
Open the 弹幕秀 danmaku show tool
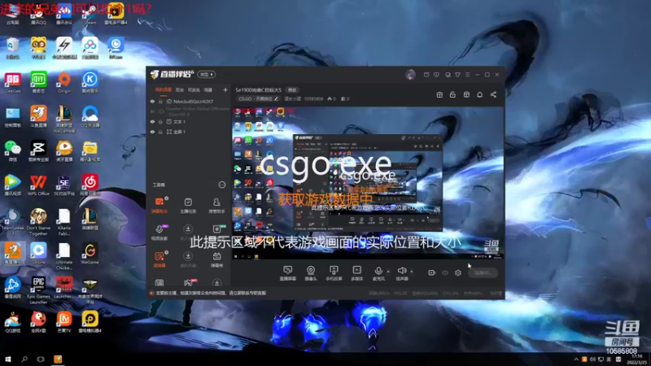point(216,259)
